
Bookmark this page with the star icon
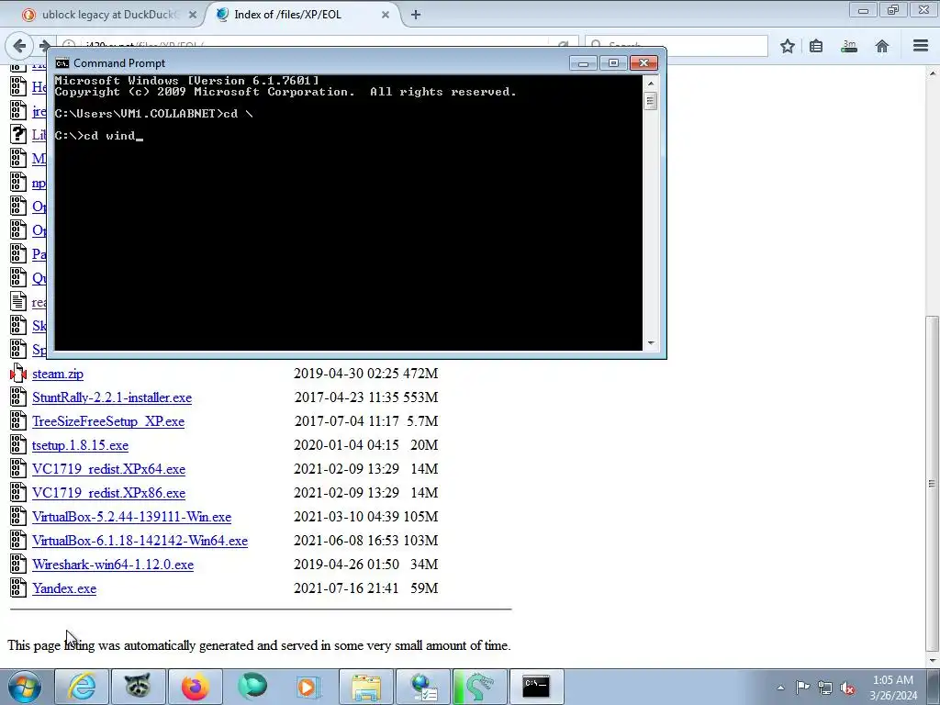(x=788, y=46)
